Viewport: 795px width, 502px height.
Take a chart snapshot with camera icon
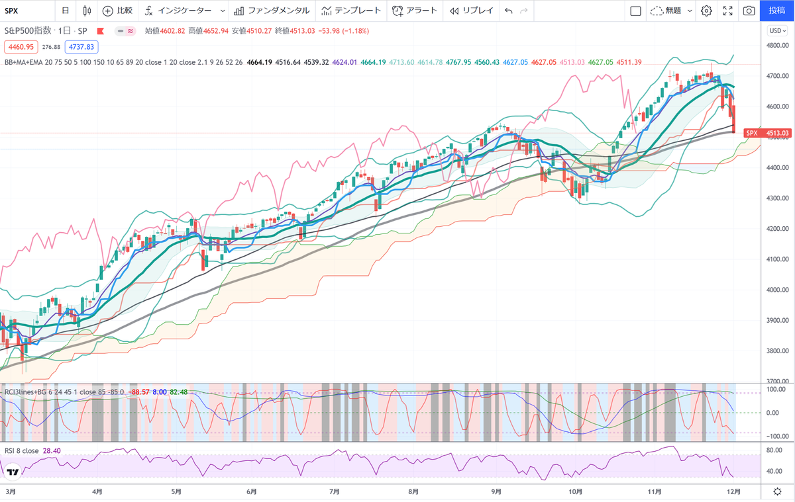749,11
